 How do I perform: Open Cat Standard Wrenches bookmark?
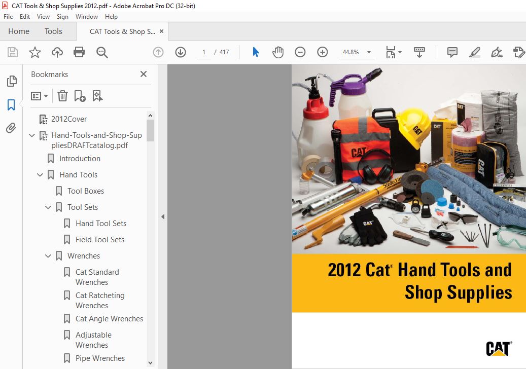[x=97, y=277]
